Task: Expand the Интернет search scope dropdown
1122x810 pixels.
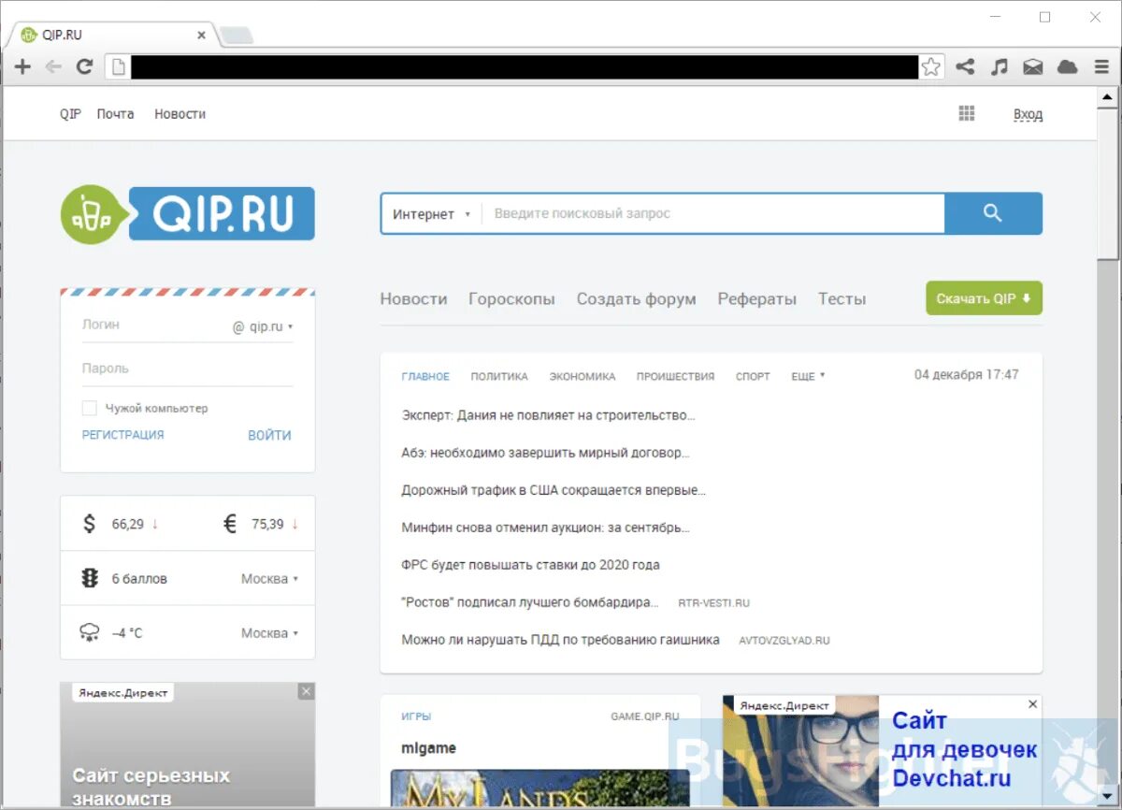Action: click(431, 213)
